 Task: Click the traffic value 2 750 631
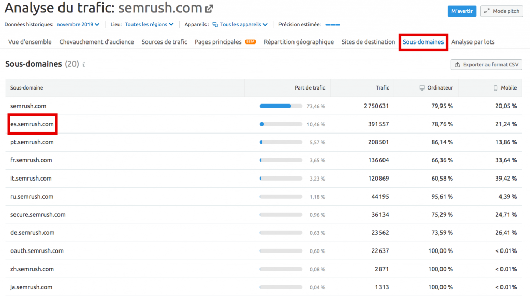(x=376, y=106)
